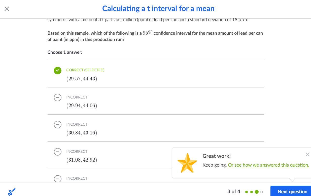Click the larger current-question progress dot
311x196 pixels.
(x=257, y=192)
